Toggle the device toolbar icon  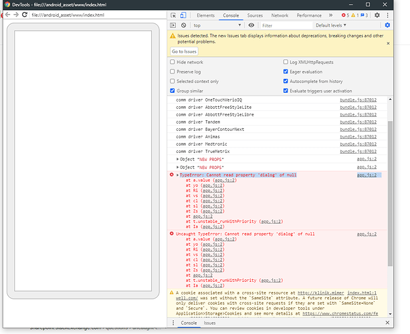coord(183,15)
